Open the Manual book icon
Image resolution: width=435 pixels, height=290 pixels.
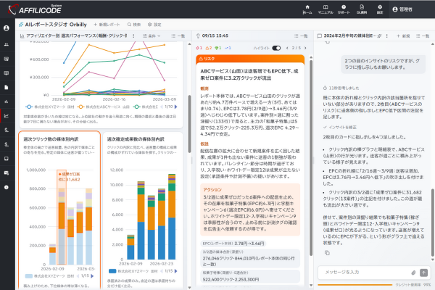click(x=326, y=9)
